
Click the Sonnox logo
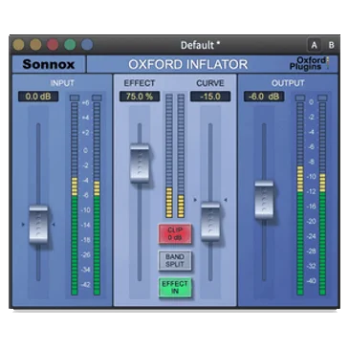pyautogui.click(x=49, y=64)
